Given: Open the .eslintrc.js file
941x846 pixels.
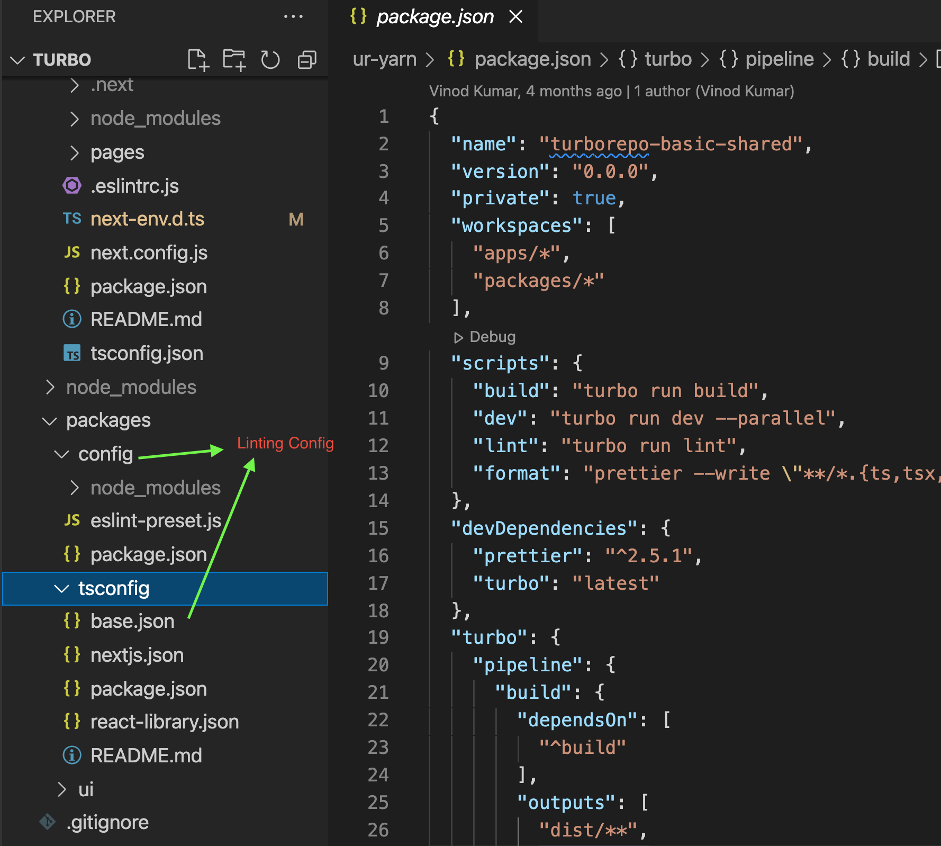Looking at the screenshot, I should pos(165,186).
